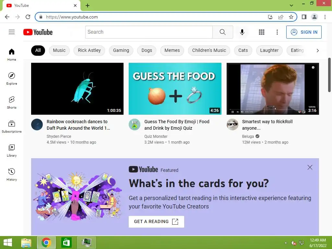Screen dimensions: 332x249
Task: Open Windows Start button
Action: 8,243
